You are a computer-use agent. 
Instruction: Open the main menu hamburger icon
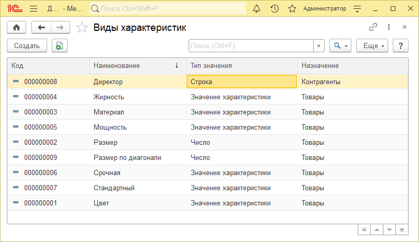coord(34,8)
